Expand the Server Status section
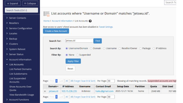Viewport: 183px width, 103px height. tap(16, 54)
